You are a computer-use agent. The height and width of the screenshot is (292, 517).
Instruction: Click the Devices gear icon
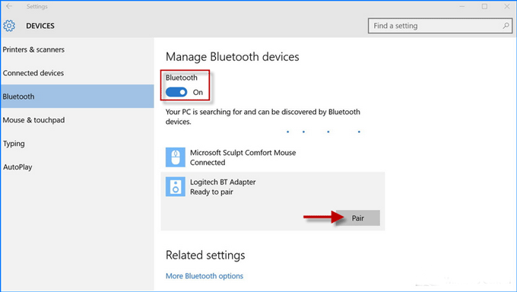click(x=9, y=26)
